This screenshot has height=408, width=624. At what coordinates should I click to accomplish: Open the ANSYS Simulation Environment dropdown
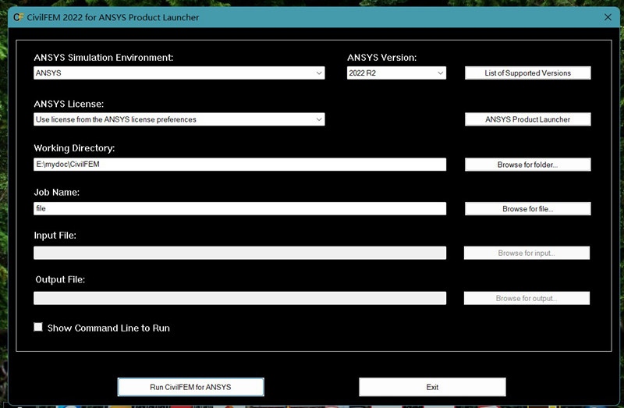click(179, 73)
